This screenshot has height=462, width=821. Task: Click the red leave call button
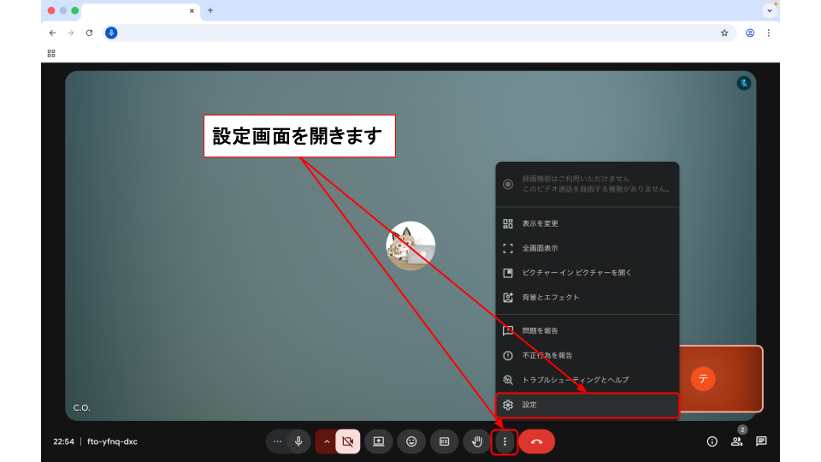(x=536, y=441)
